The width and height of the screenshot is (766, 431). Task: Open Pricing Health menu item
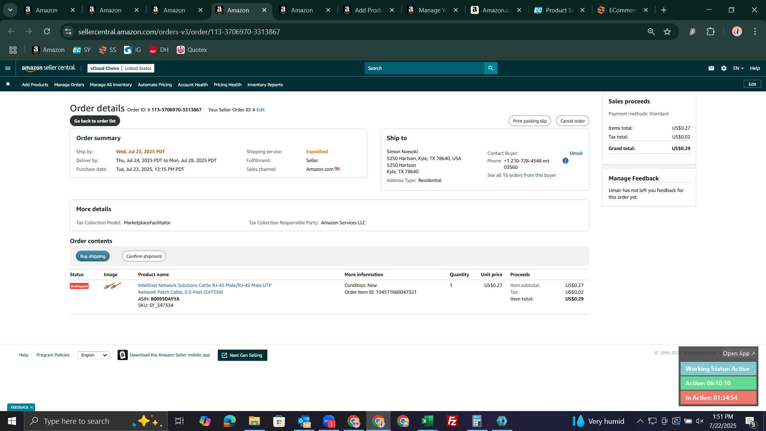tap(227, 85)
